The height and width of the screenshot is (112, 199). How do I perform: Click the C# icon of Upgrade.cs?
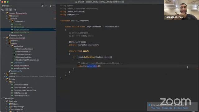coord(12,27)
